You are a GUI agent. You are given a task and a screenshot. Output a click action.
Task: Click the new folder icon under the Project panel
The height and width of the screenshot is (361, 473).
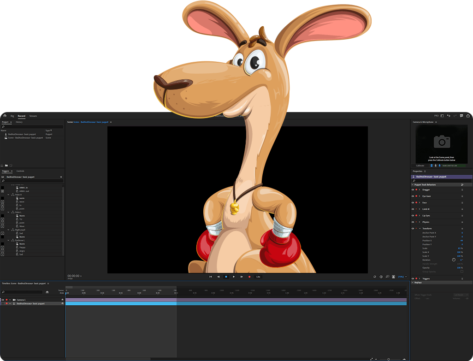pyautogui.click(x=6, y=166)
